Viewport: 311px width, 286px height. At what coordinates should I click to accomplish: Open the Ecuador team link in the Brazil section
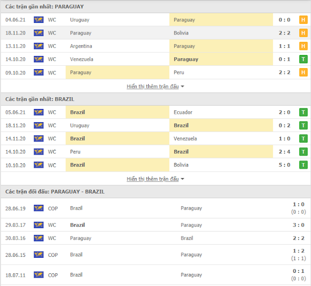183,112
